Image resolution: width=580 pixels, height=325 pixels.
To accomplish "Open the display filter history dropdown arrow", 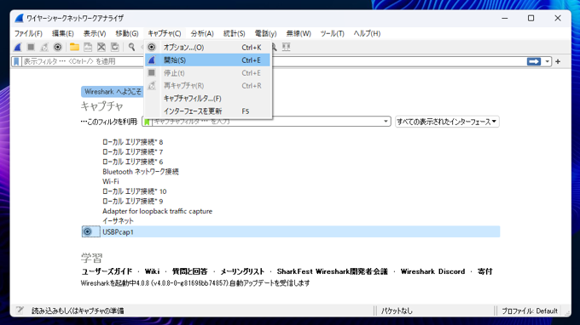I will (547, 61).
